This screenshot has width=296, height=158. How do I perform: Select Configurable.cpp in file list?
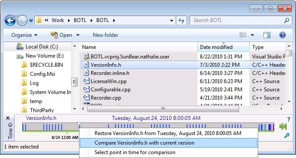[110, 90]
